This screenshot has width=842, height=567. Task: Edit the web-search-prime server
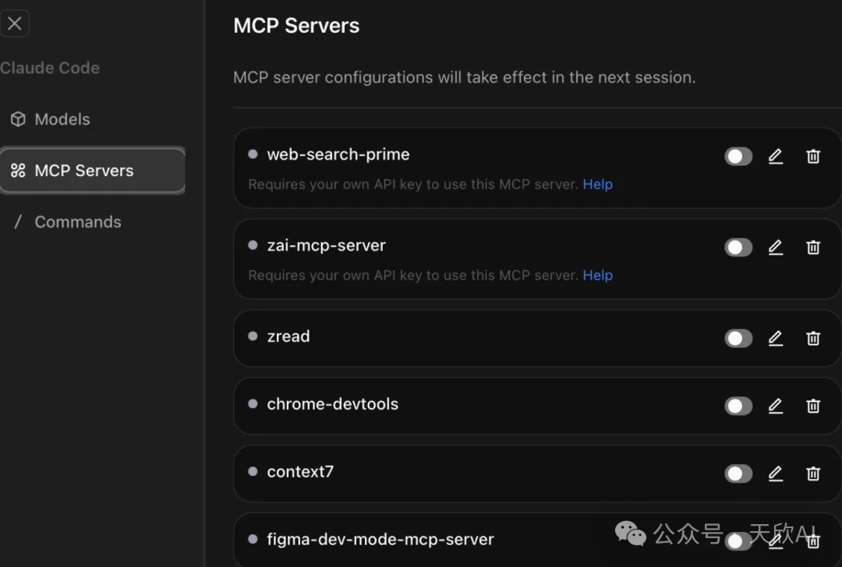click(x=775, y=157)
